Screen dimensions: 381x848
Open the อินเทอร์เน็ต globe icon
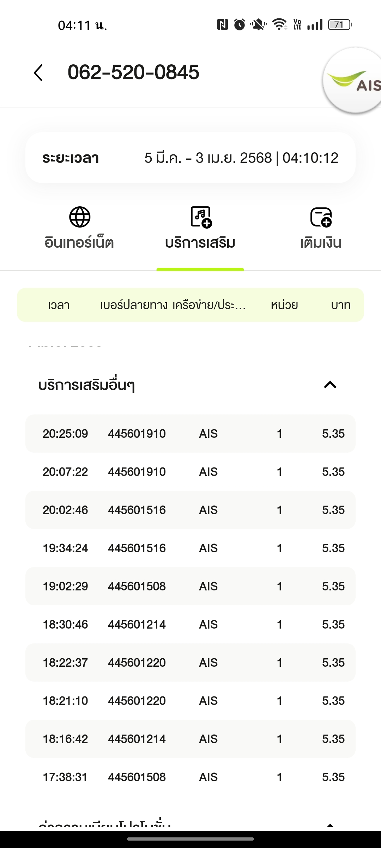[x=80, y=217]
